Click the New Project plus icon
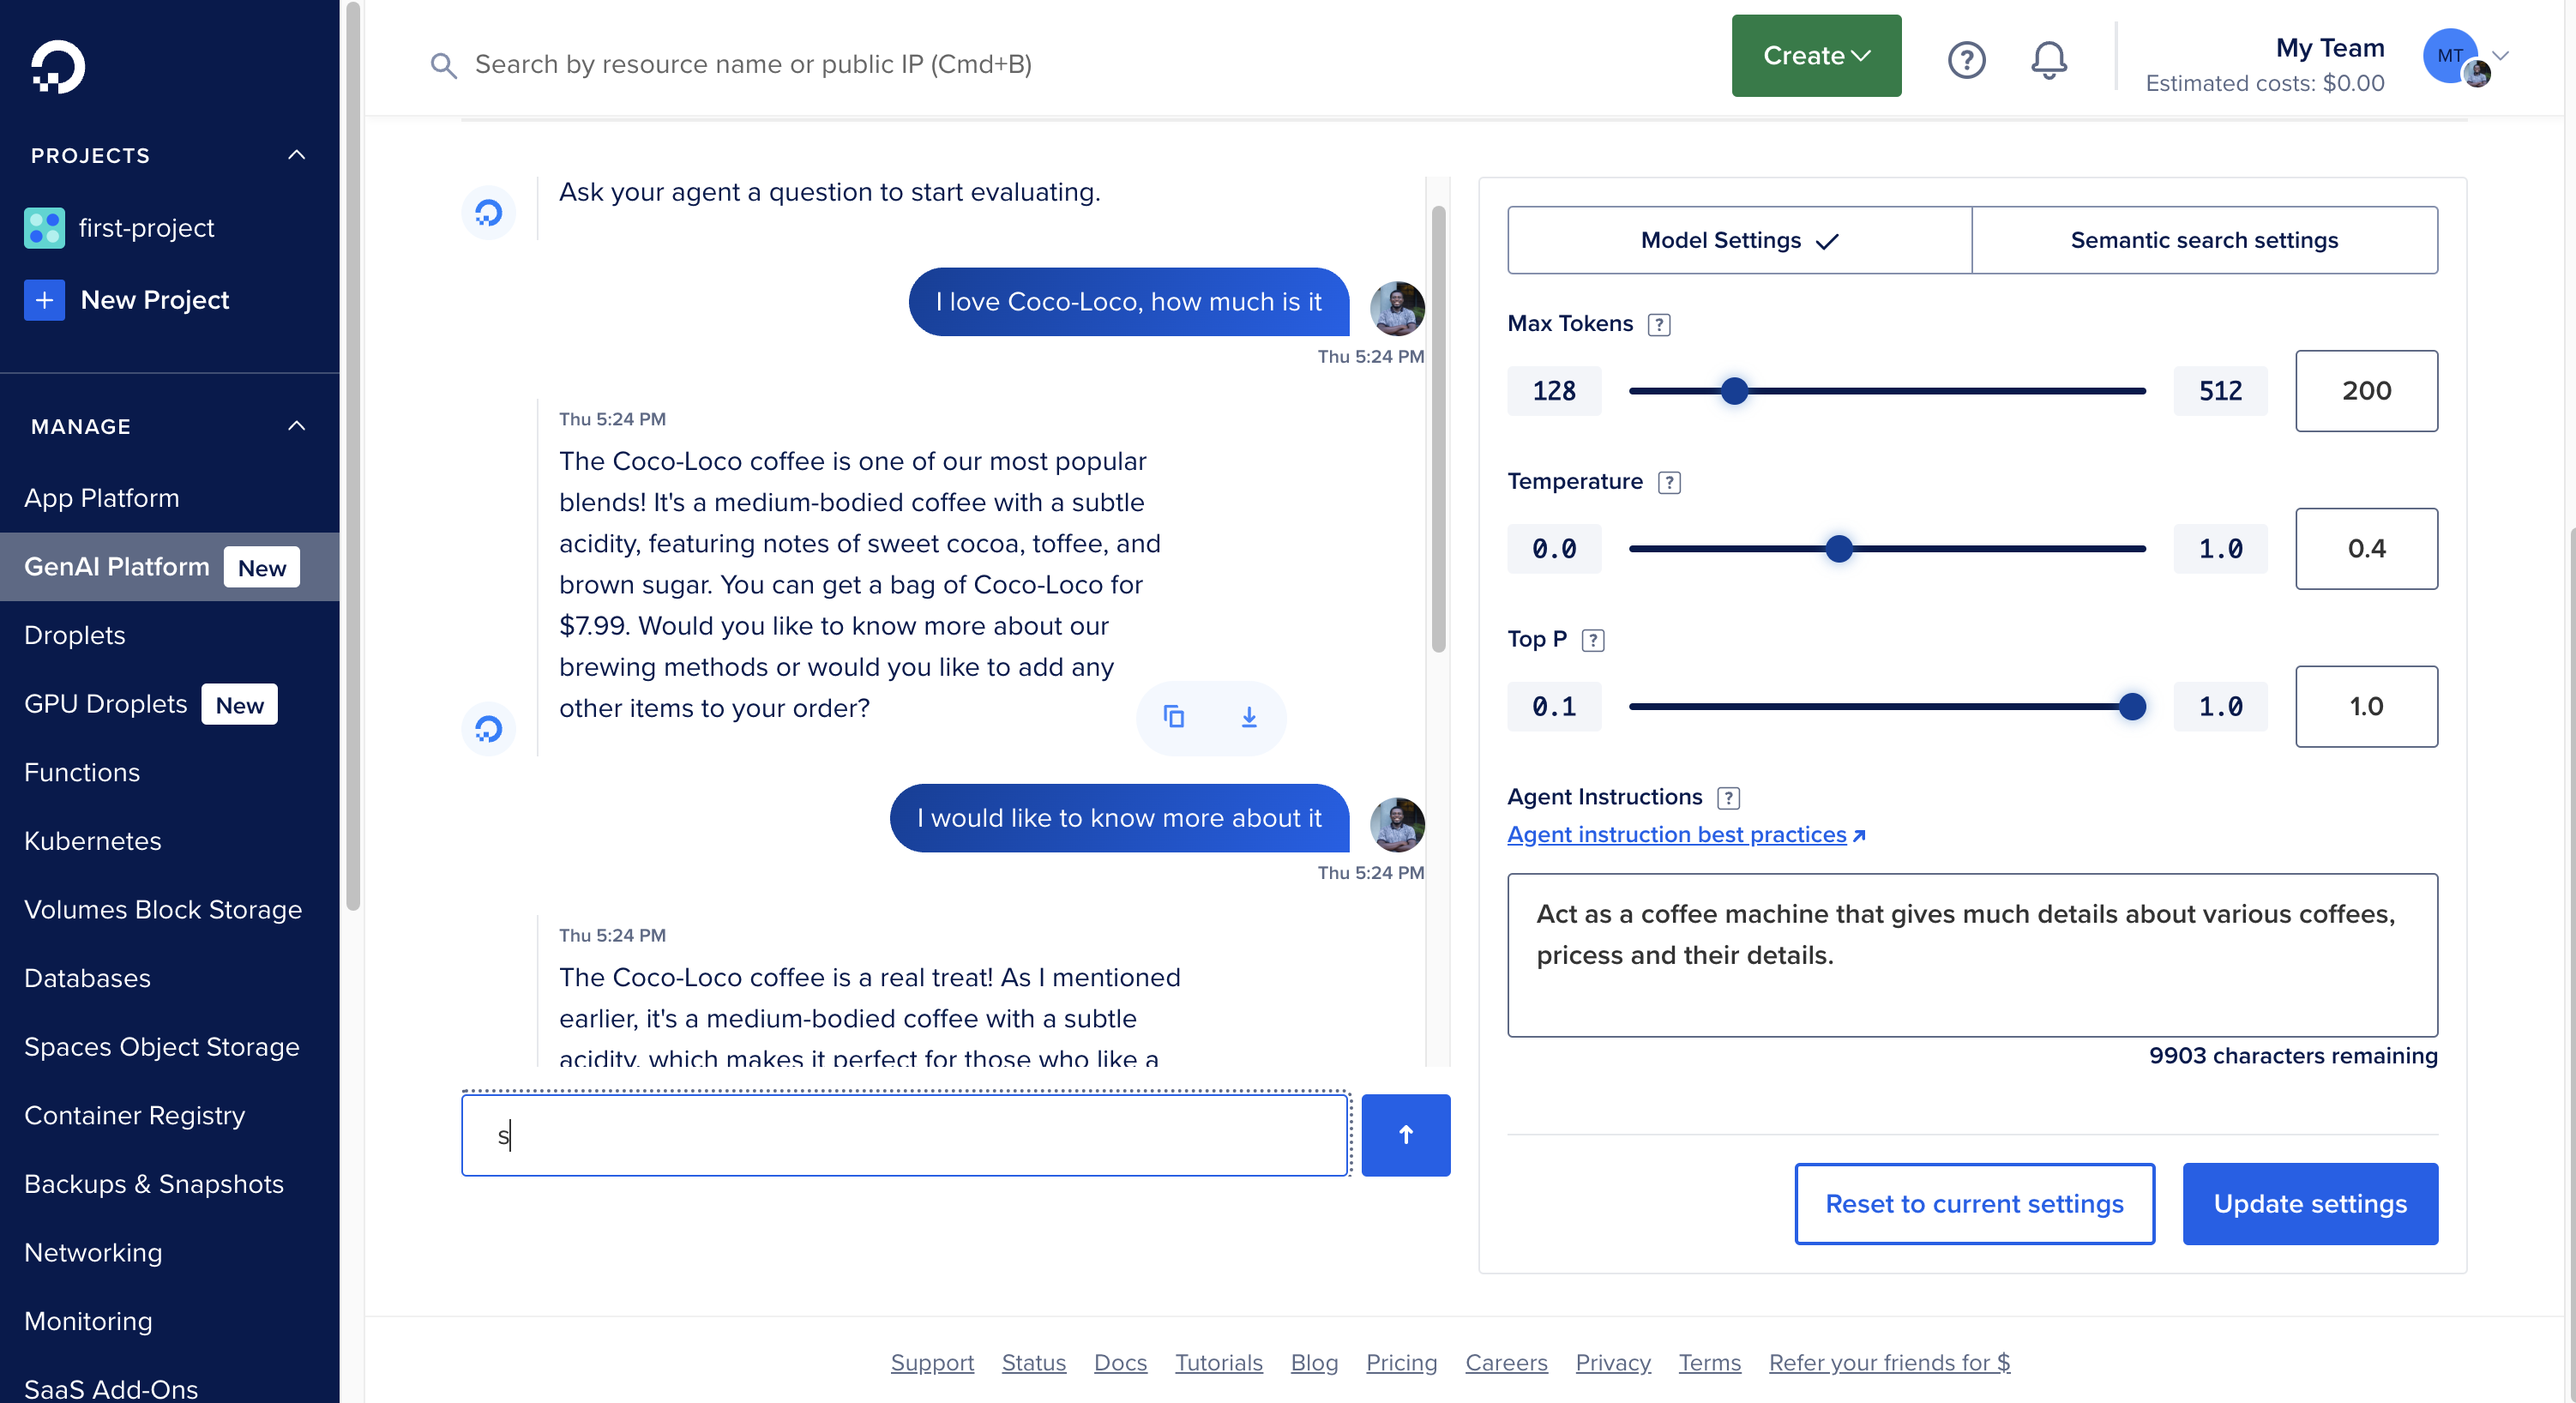This screenshot has width=2576, height=1403. (44, 300)
